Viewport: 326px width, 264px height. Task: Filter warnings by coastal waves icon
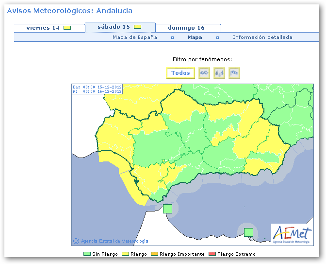(205, 73)
